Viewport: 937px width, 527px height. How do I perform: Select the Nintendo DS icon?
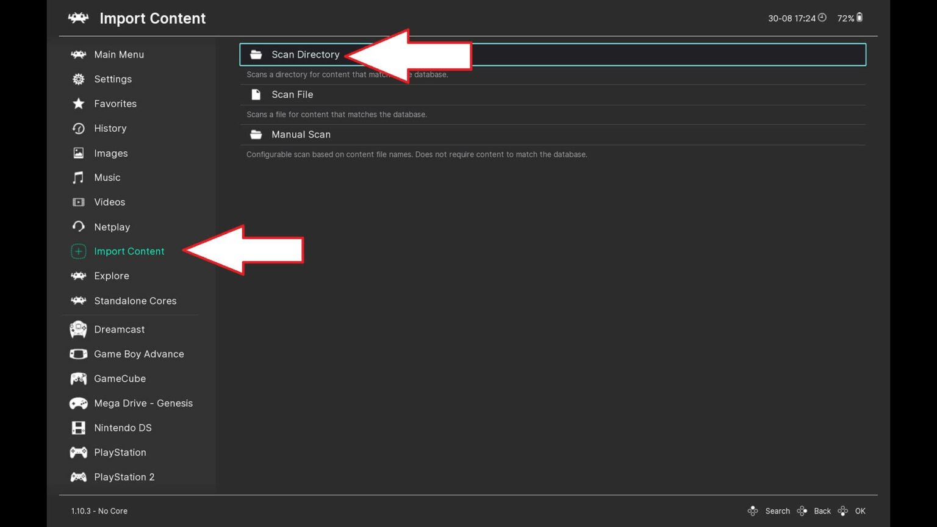pos(78,428)
